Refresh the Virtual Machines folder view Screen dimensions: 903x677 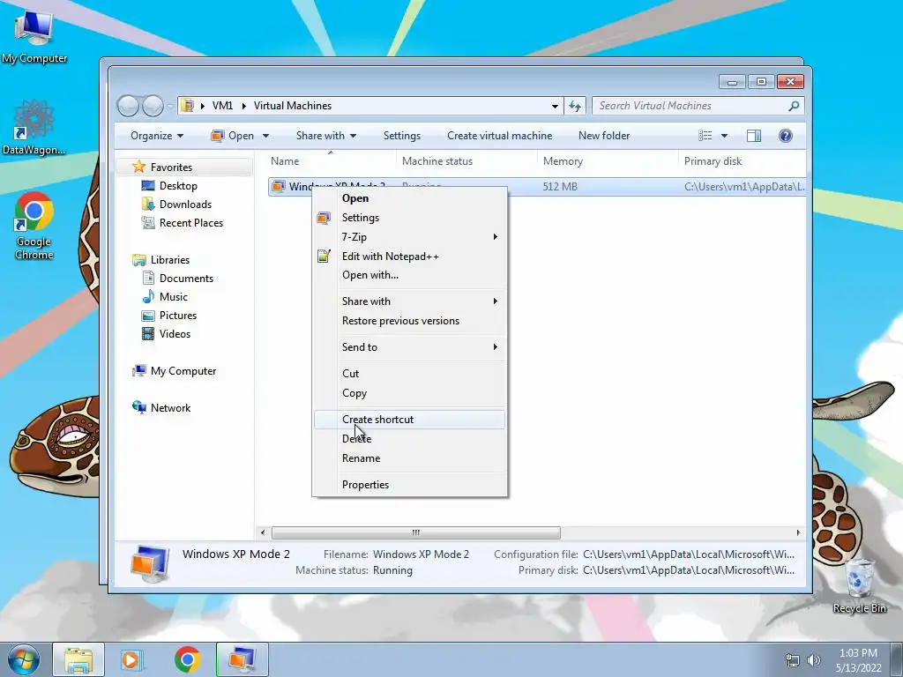[575, 106]
